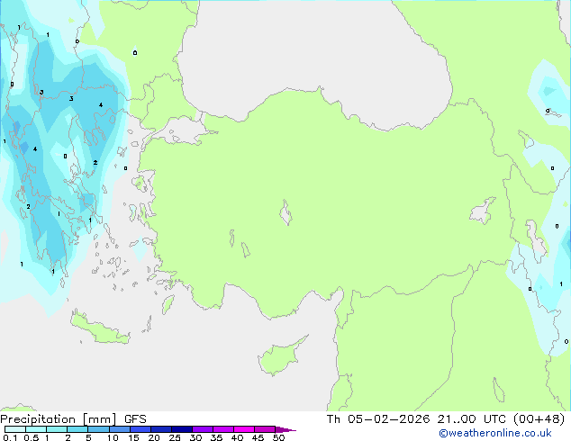The image size is (571, 441).
Task: Click the 'GFS' model label
Action: click(135, 419)
